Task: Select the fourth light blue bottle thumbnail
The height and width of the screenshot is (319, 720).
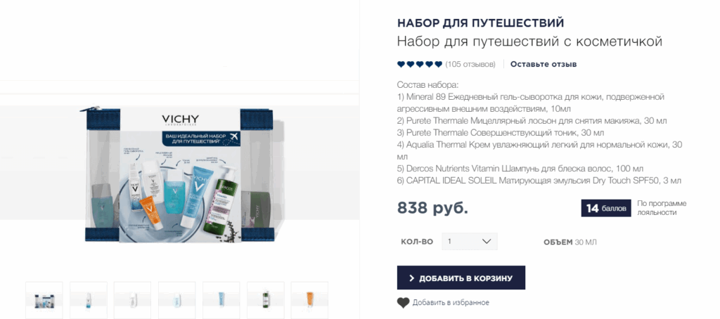Action: [177, 300]
